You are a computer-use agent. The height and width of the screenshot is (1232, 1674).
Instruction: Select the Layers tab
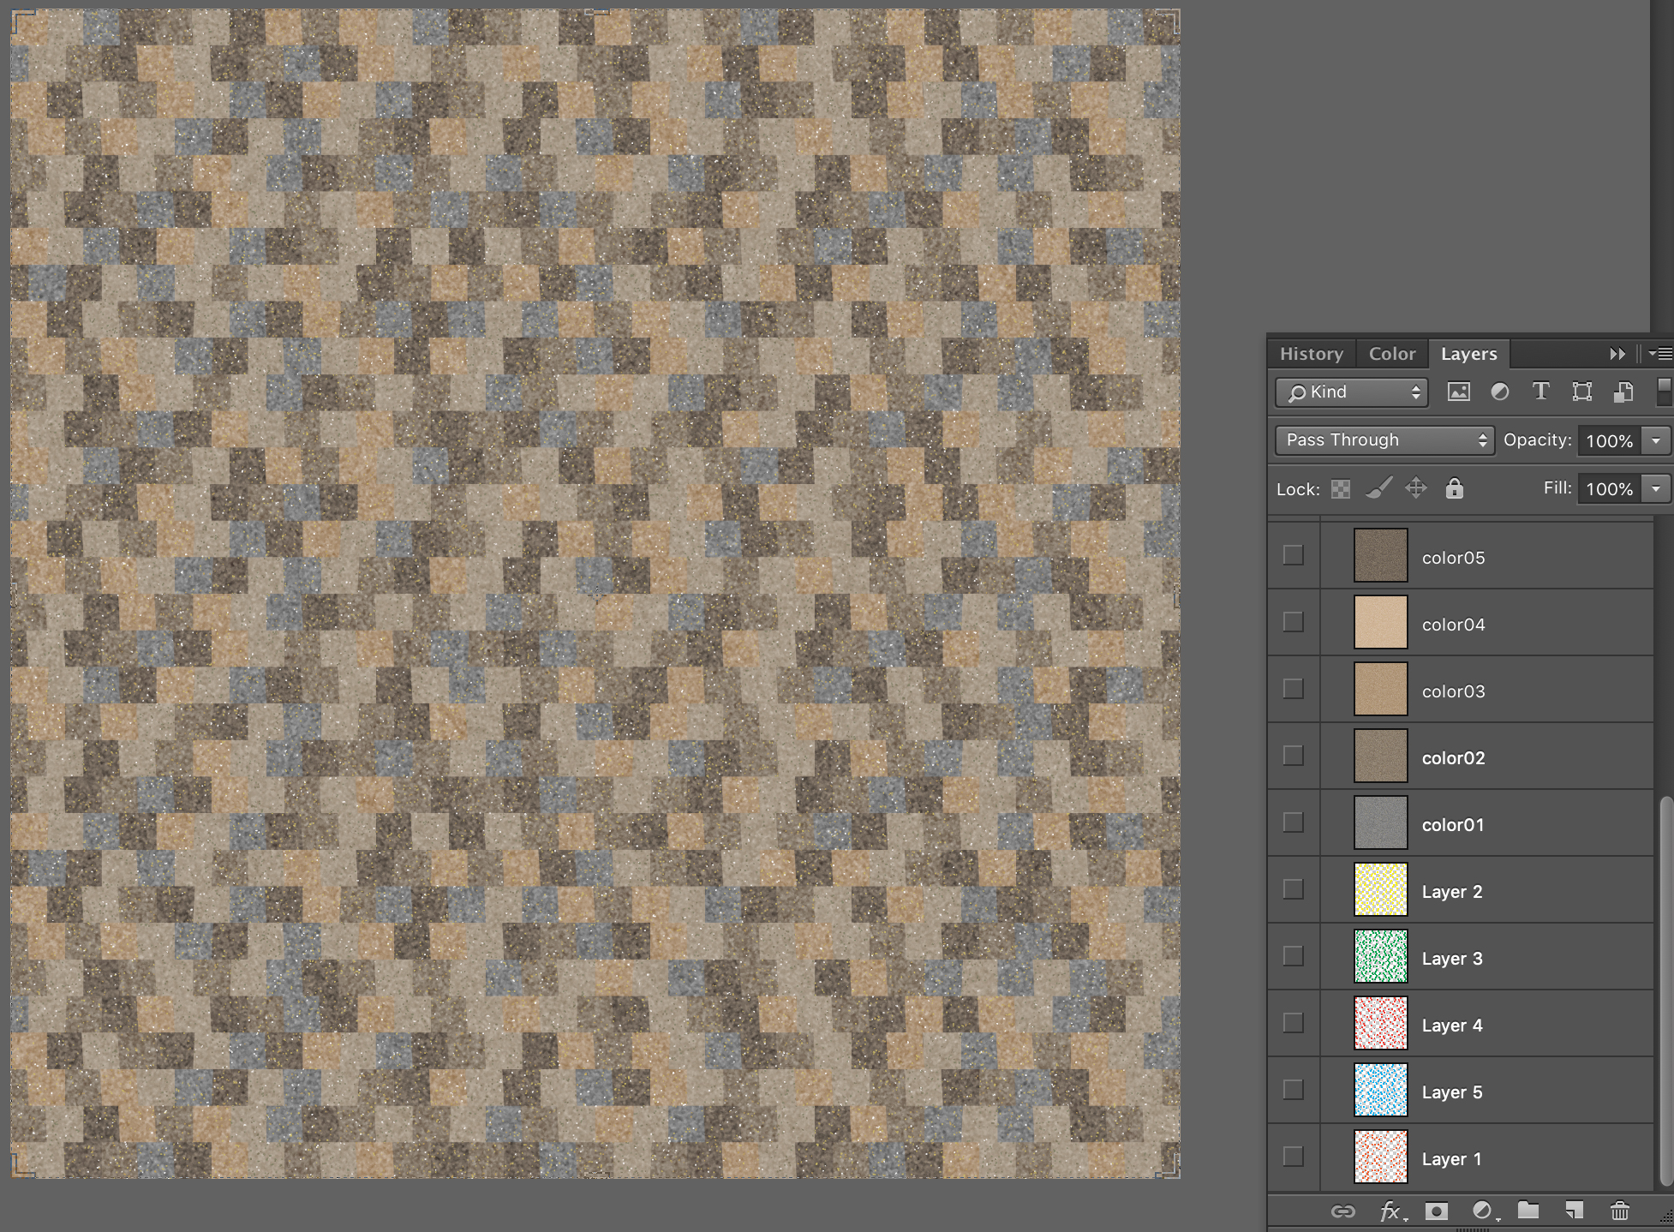tap(1468, 354)
